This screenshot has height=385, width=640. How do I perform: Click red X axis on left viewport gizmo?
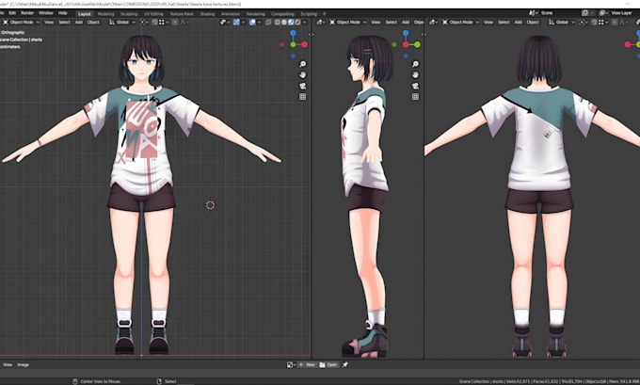tap(305, 44)
